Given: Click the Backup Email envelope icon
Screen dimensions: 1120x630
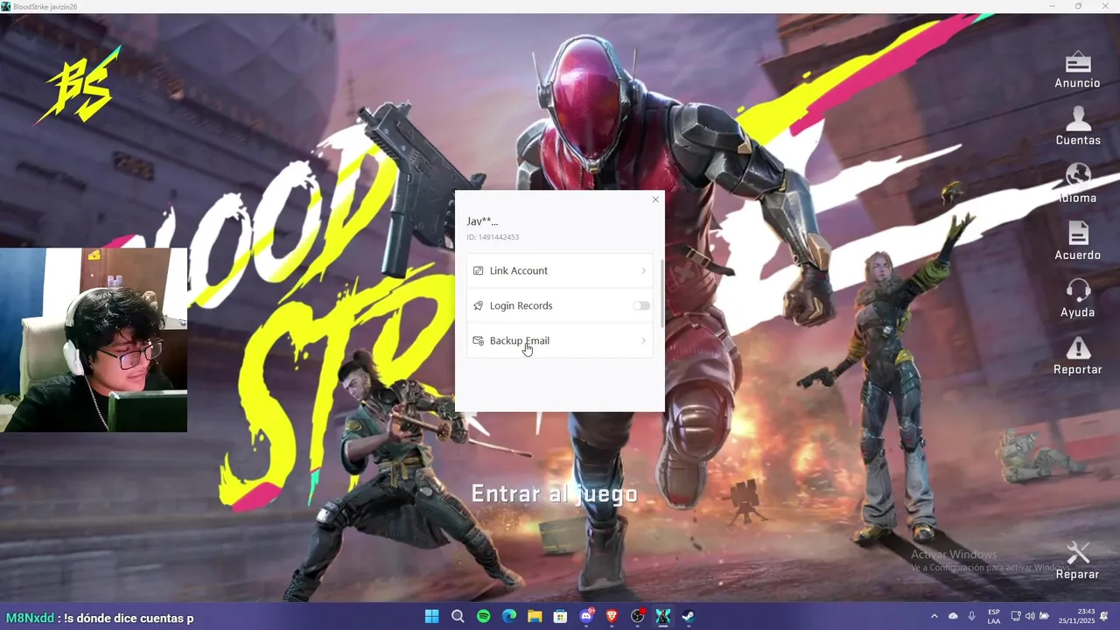Looking at the screenshot, I should tap(478, 340).
